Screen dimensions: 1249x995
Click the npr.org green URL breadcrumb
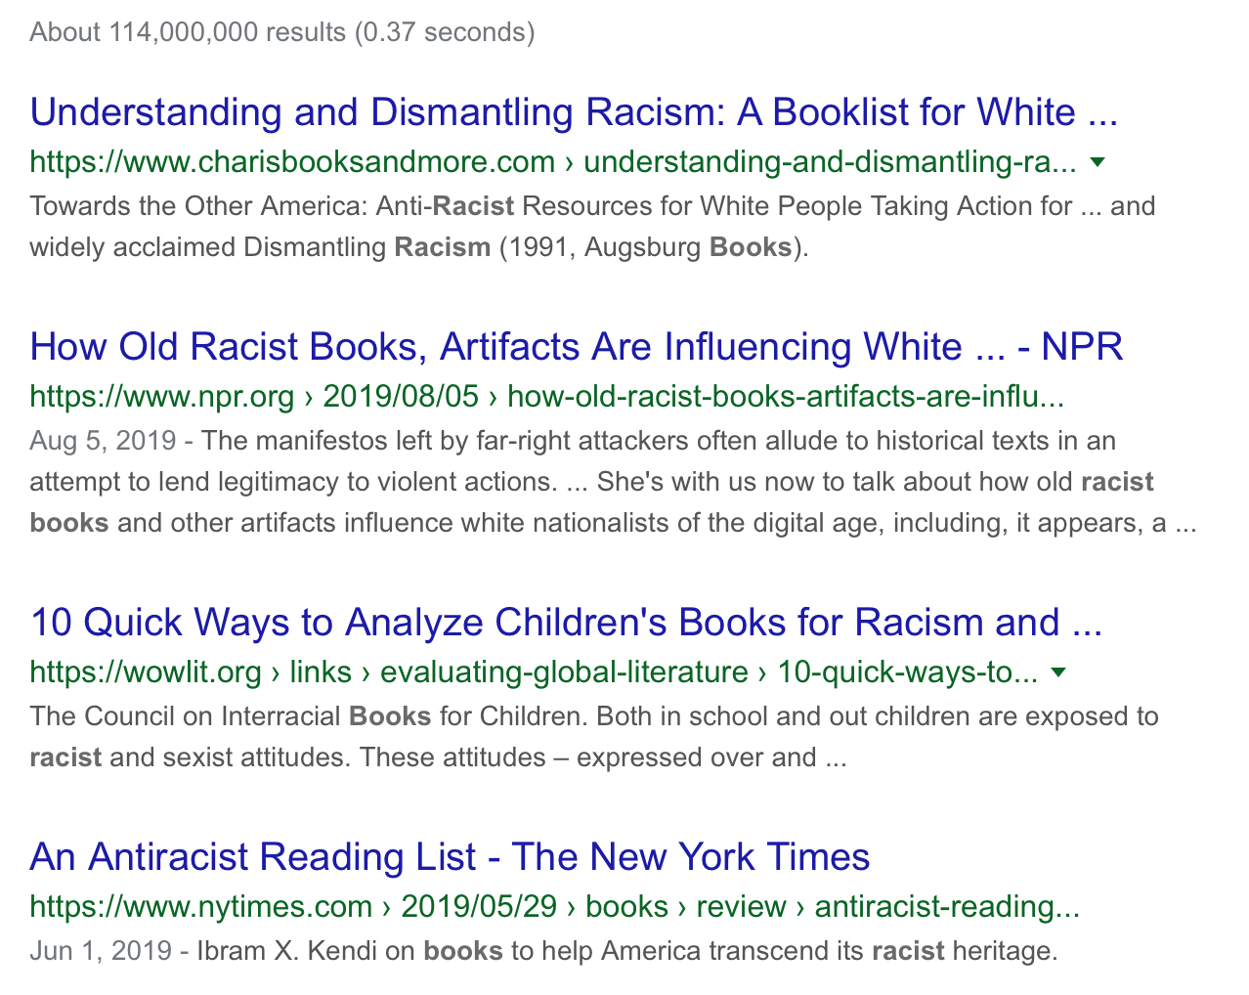[x=547, y=396]
